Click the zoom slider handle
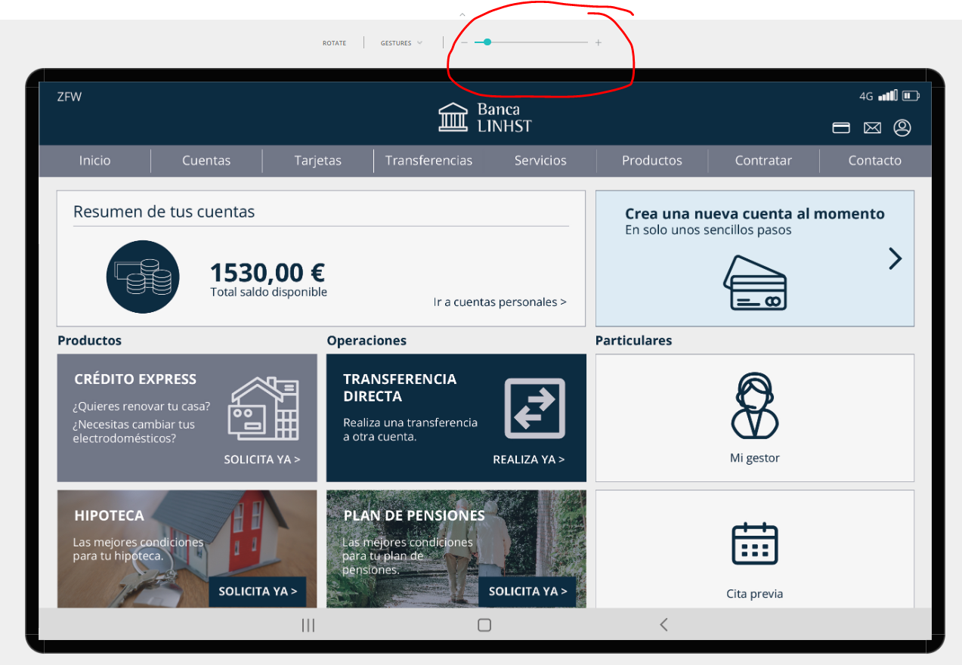This screenshot has width=962, height=665. pyautogui.click(x=487, y=42)
